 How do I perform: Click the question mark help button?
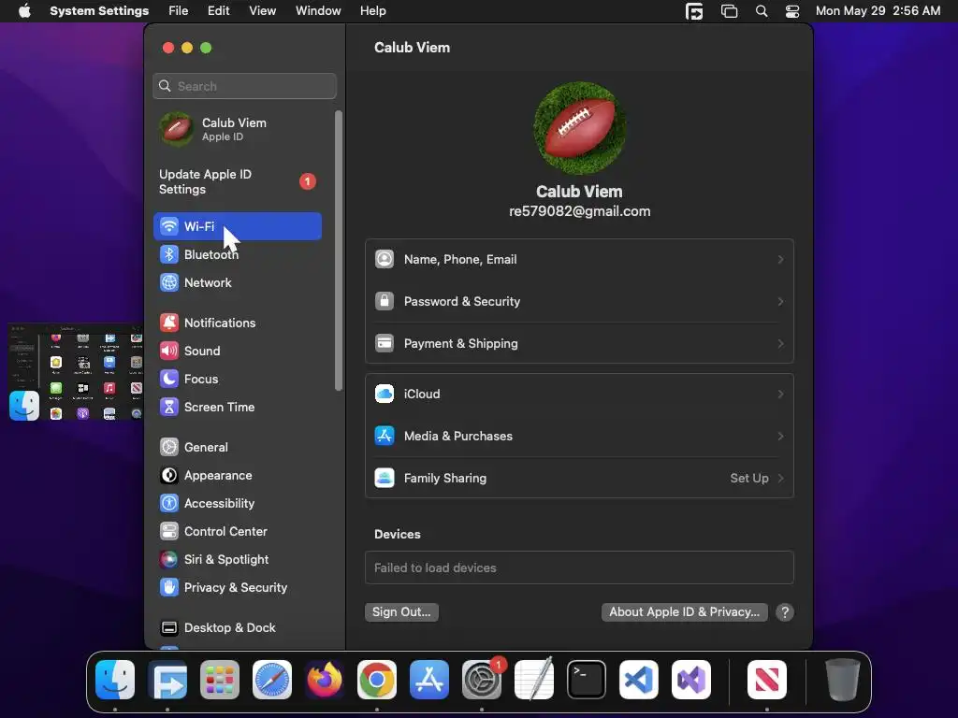click(x=785, y=612)
